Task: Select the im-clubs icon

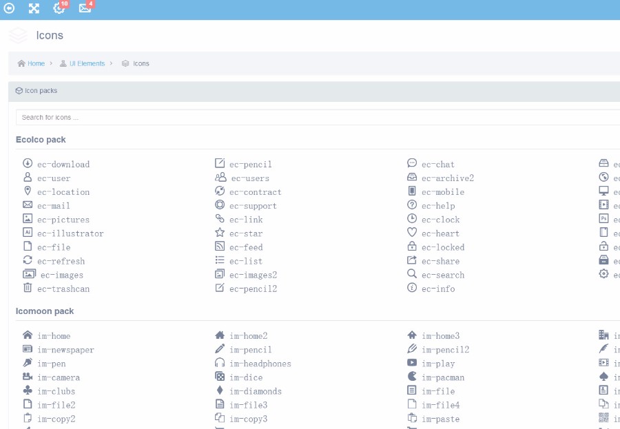Action: point(28,390)
